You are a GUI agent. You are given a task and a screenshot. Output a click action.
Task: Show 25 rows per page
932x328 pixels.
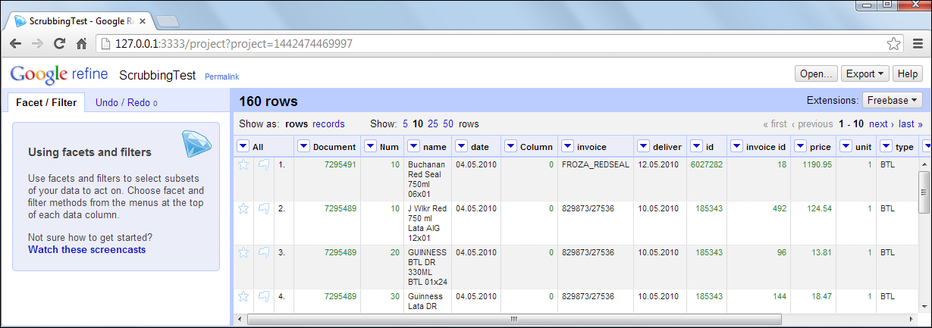tap(432, 123)
